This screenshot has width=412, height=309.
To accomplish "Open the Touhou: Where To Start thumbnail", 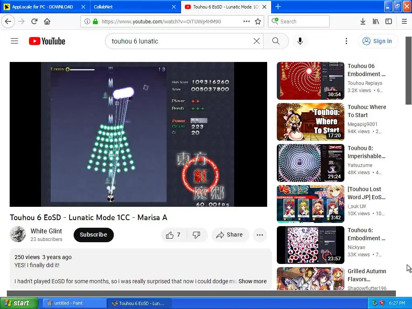I will click(x=310, y=122).
